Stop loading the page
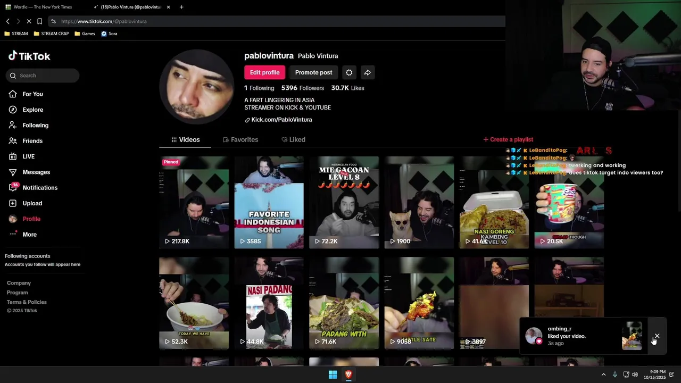Screen dimensions: 681x383 pyautogui.click(x=29, y=21)
